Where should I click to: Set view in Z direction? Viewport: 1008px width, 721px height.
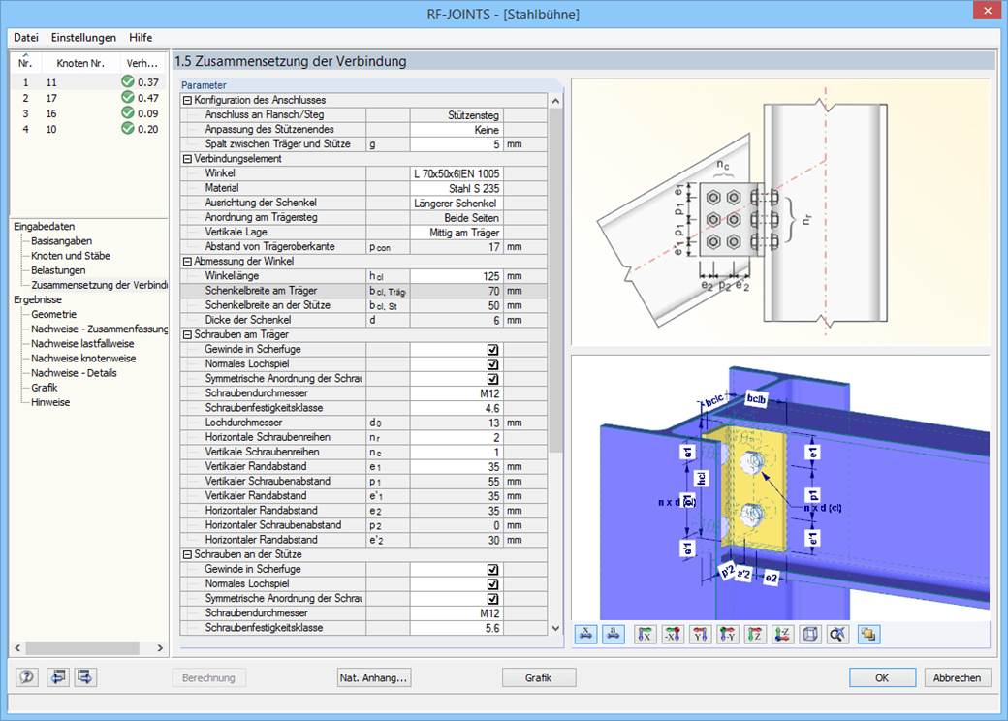pyautogui.click(x=755, y=634)
